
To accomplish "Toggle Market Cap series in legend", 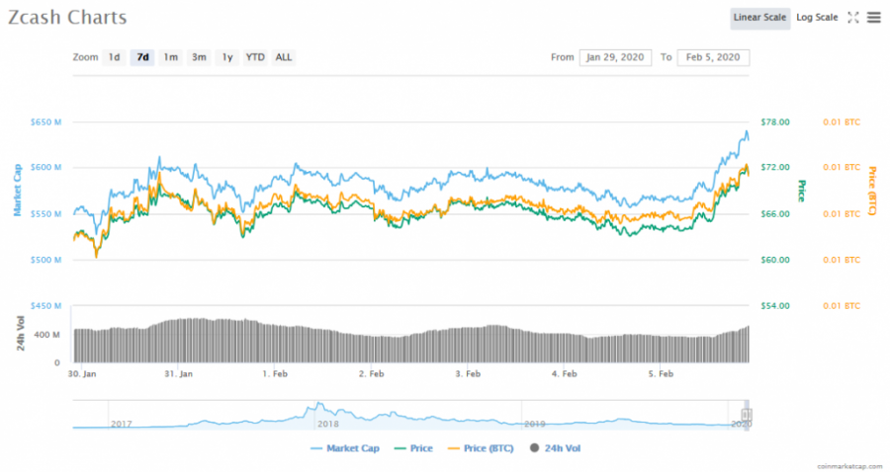I will [x=345, y=448].
